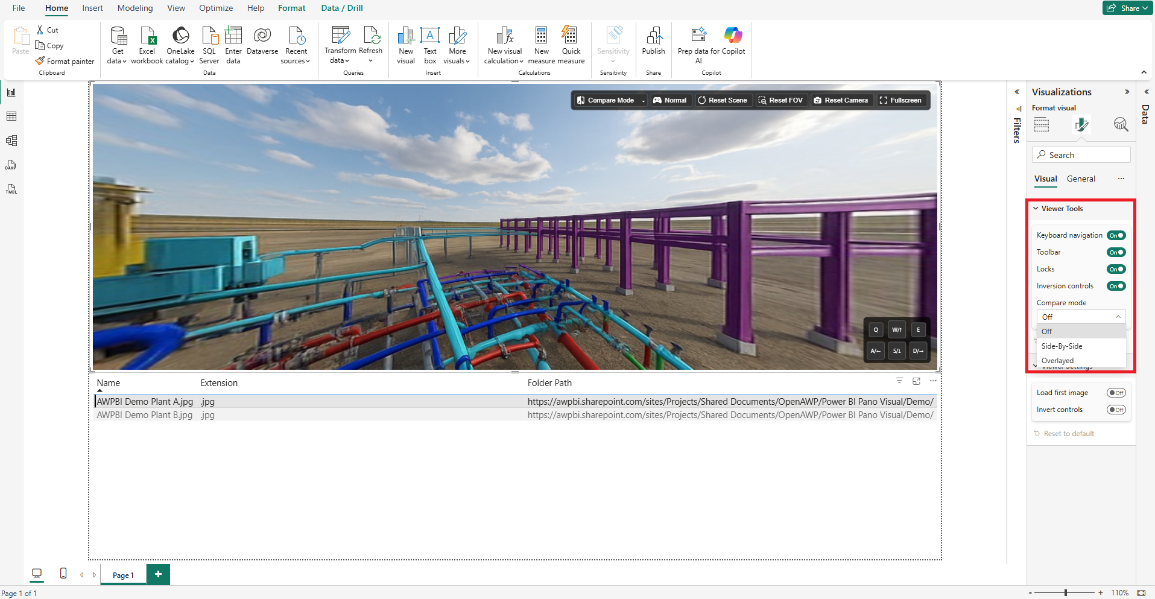Open Recent sources

296,45
